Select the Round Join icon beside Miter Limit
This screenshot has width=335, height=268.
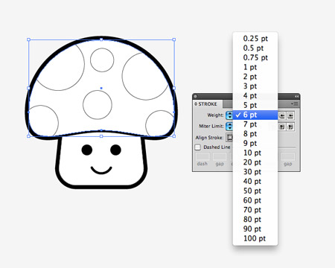pyautogui.click(x=282, y=127)
